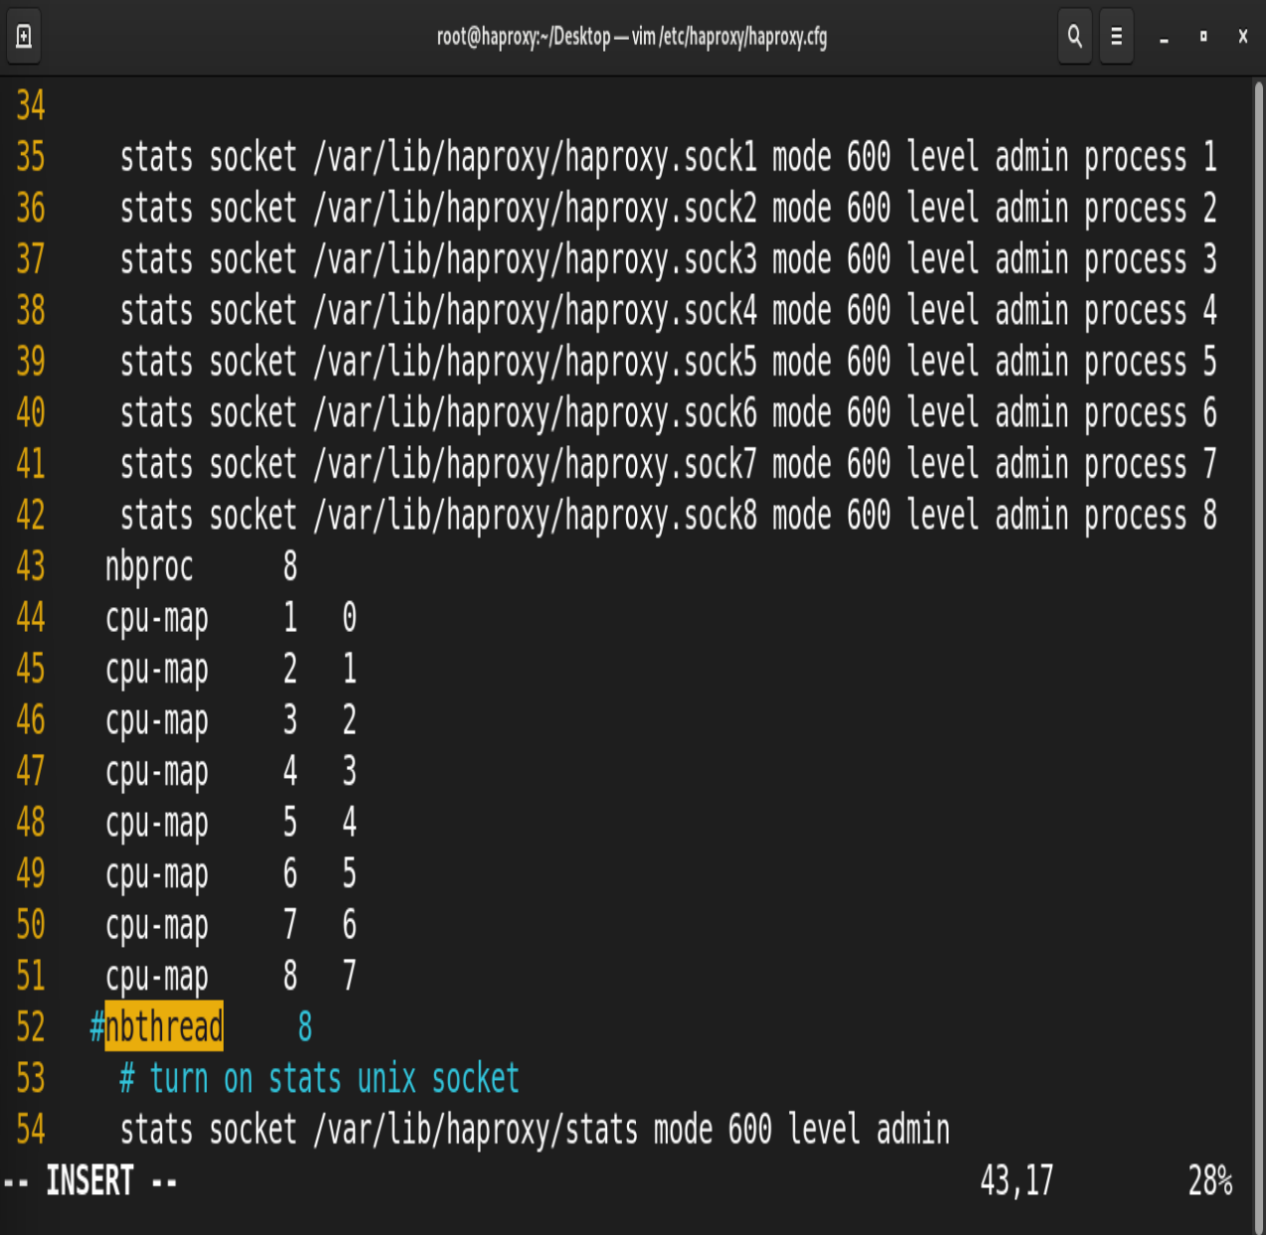Click the nbproc value 8
This screenshot has width=1266, height=1235.
pyautogui.click(x=290, y=566)
